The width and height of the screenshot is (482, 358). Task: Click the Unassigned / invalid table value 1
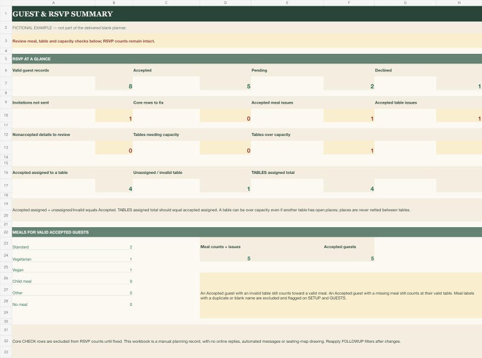pos(248,188)
